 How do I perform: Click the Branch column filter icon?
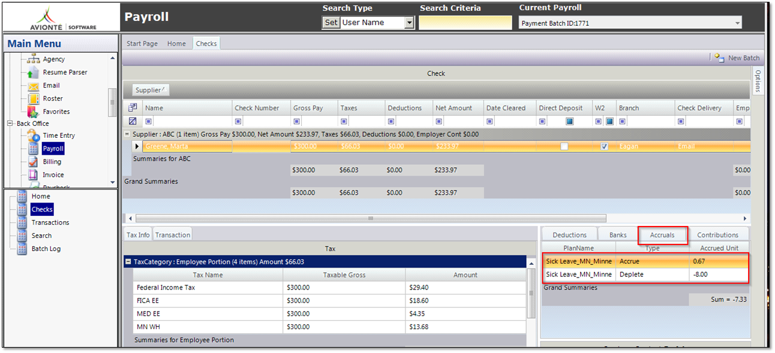tap(622, 121)
